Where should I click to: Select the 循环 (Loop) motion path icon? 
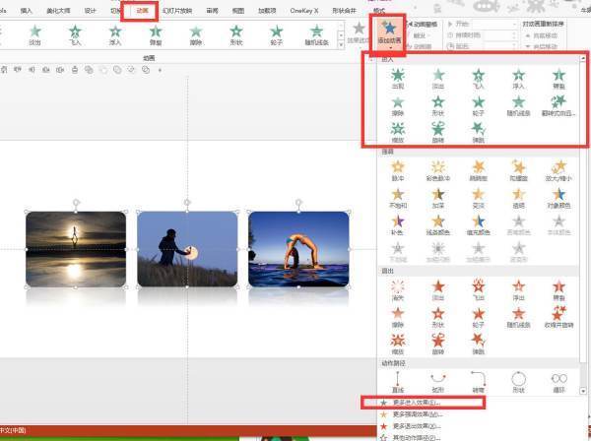[x=559, y=380]
